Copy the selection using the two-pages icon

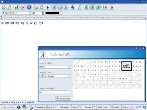tap(36, 7)
